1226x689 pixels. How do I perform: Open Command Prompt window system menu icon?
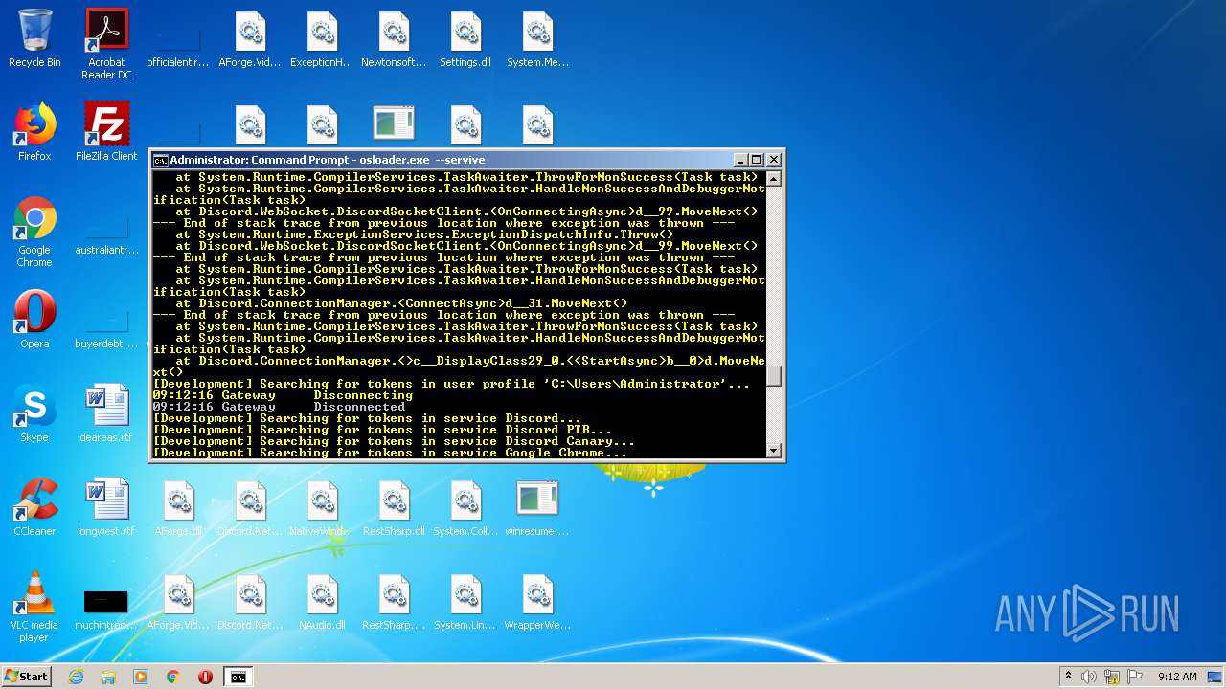[161, 160]
